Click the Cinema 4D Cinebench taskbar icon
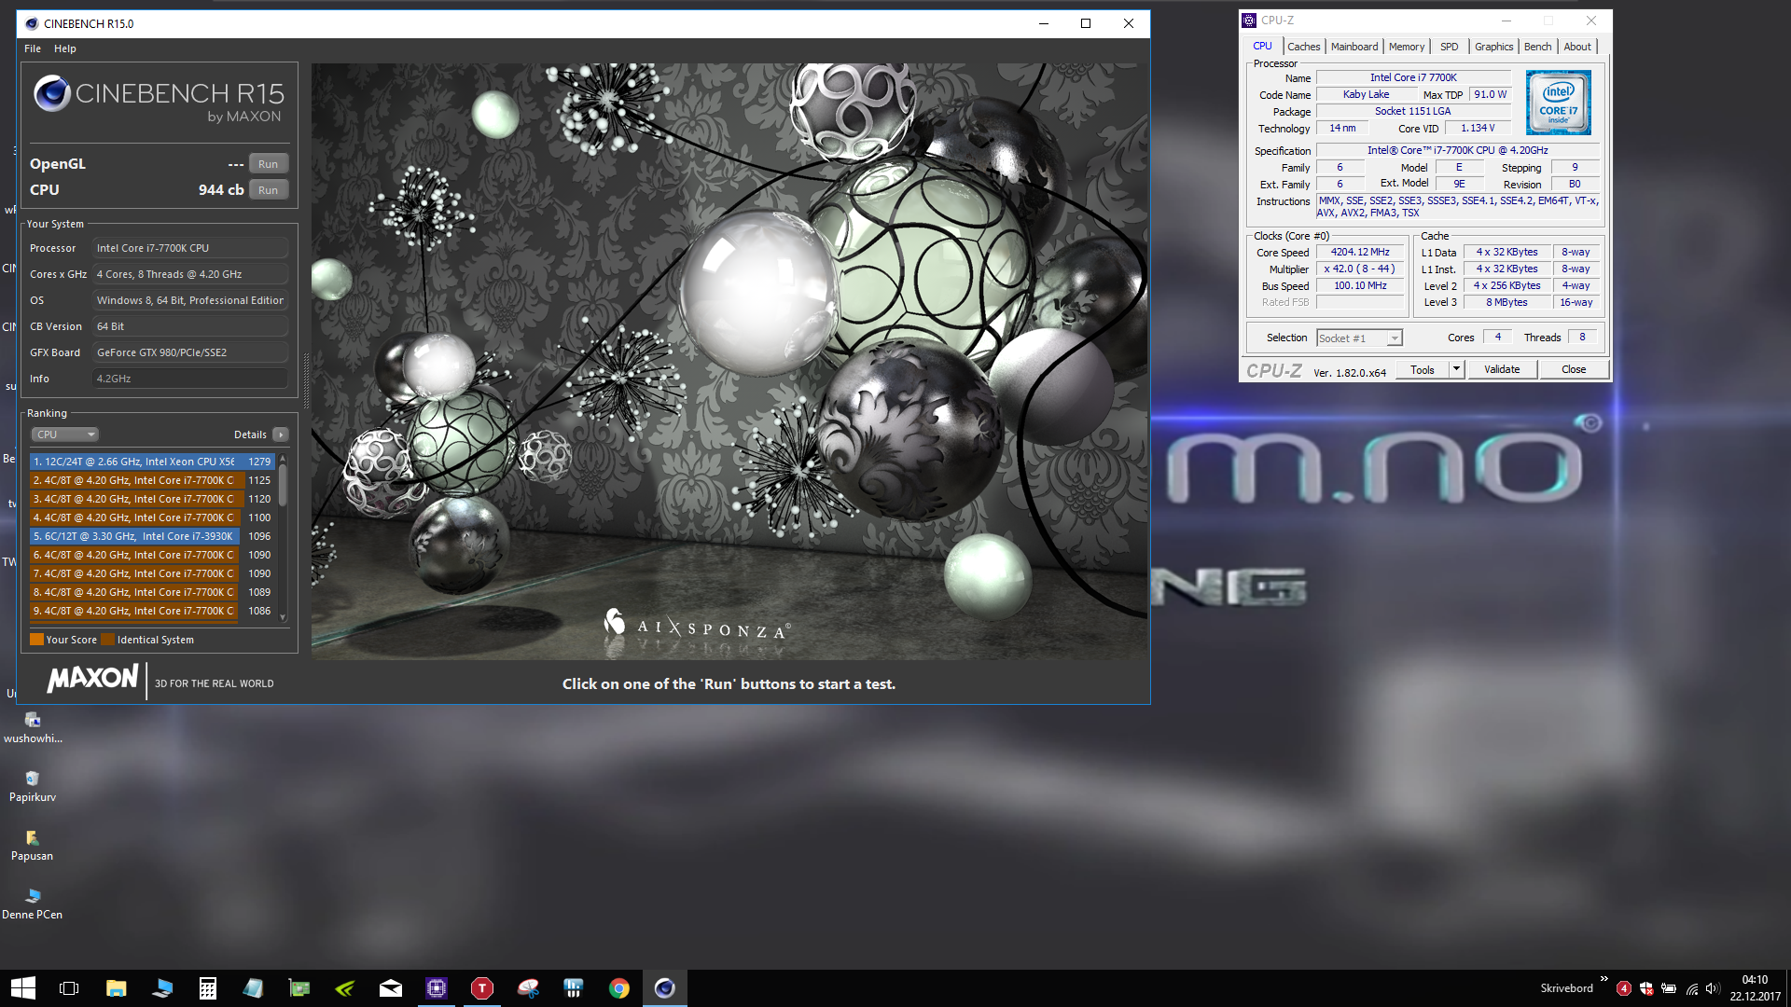 click(664, 988)
